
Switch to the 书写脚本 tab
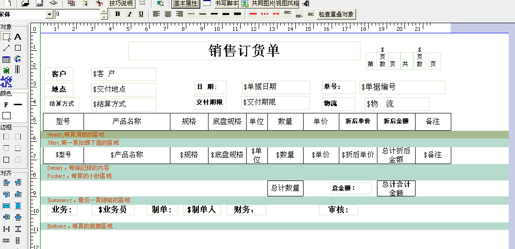(x=226, y=3)
